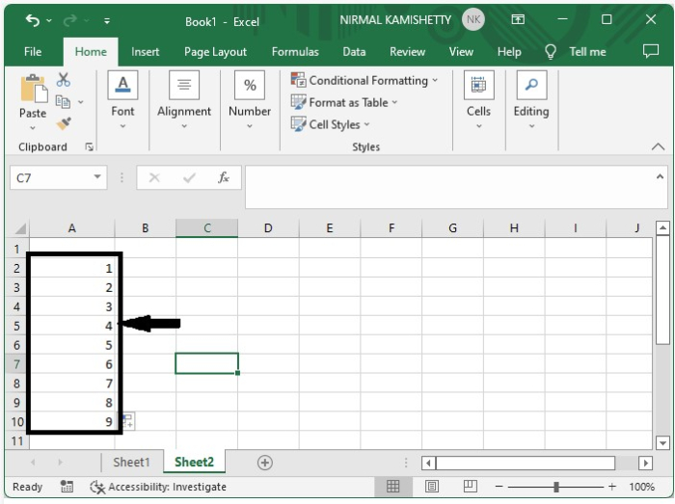Open the Help tab
Image resolution: width=675 pixels, height=504 pixels.
509,52
